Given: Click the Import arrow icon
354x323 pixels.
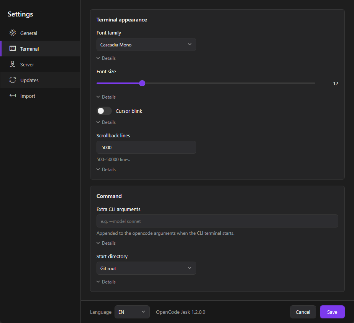Looking at the screenshot, I should point(13,96).
